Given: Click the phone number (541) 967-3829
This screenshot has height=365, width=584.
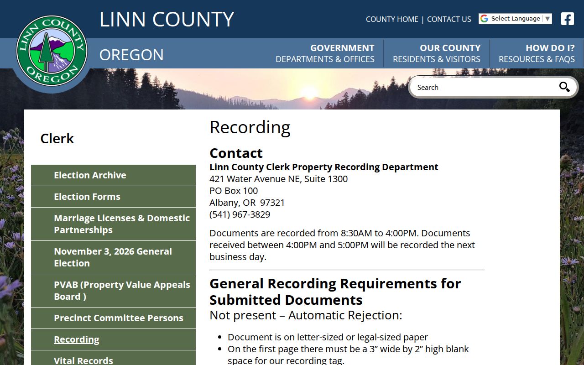Looking at the screenshot, I should pyautogui.click(x=240, y=214).
